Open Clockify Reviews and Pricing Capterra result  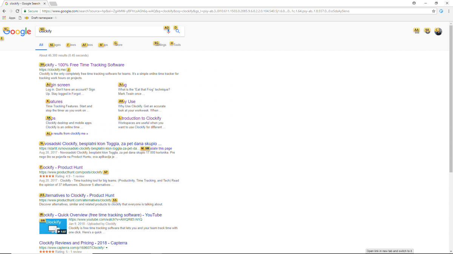point(83,243)
